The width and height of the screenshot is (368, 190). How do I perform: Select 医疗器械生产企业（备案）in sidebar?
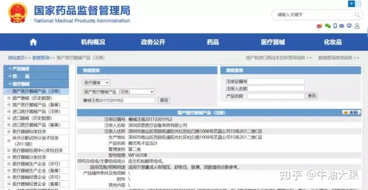pos(36,171)
